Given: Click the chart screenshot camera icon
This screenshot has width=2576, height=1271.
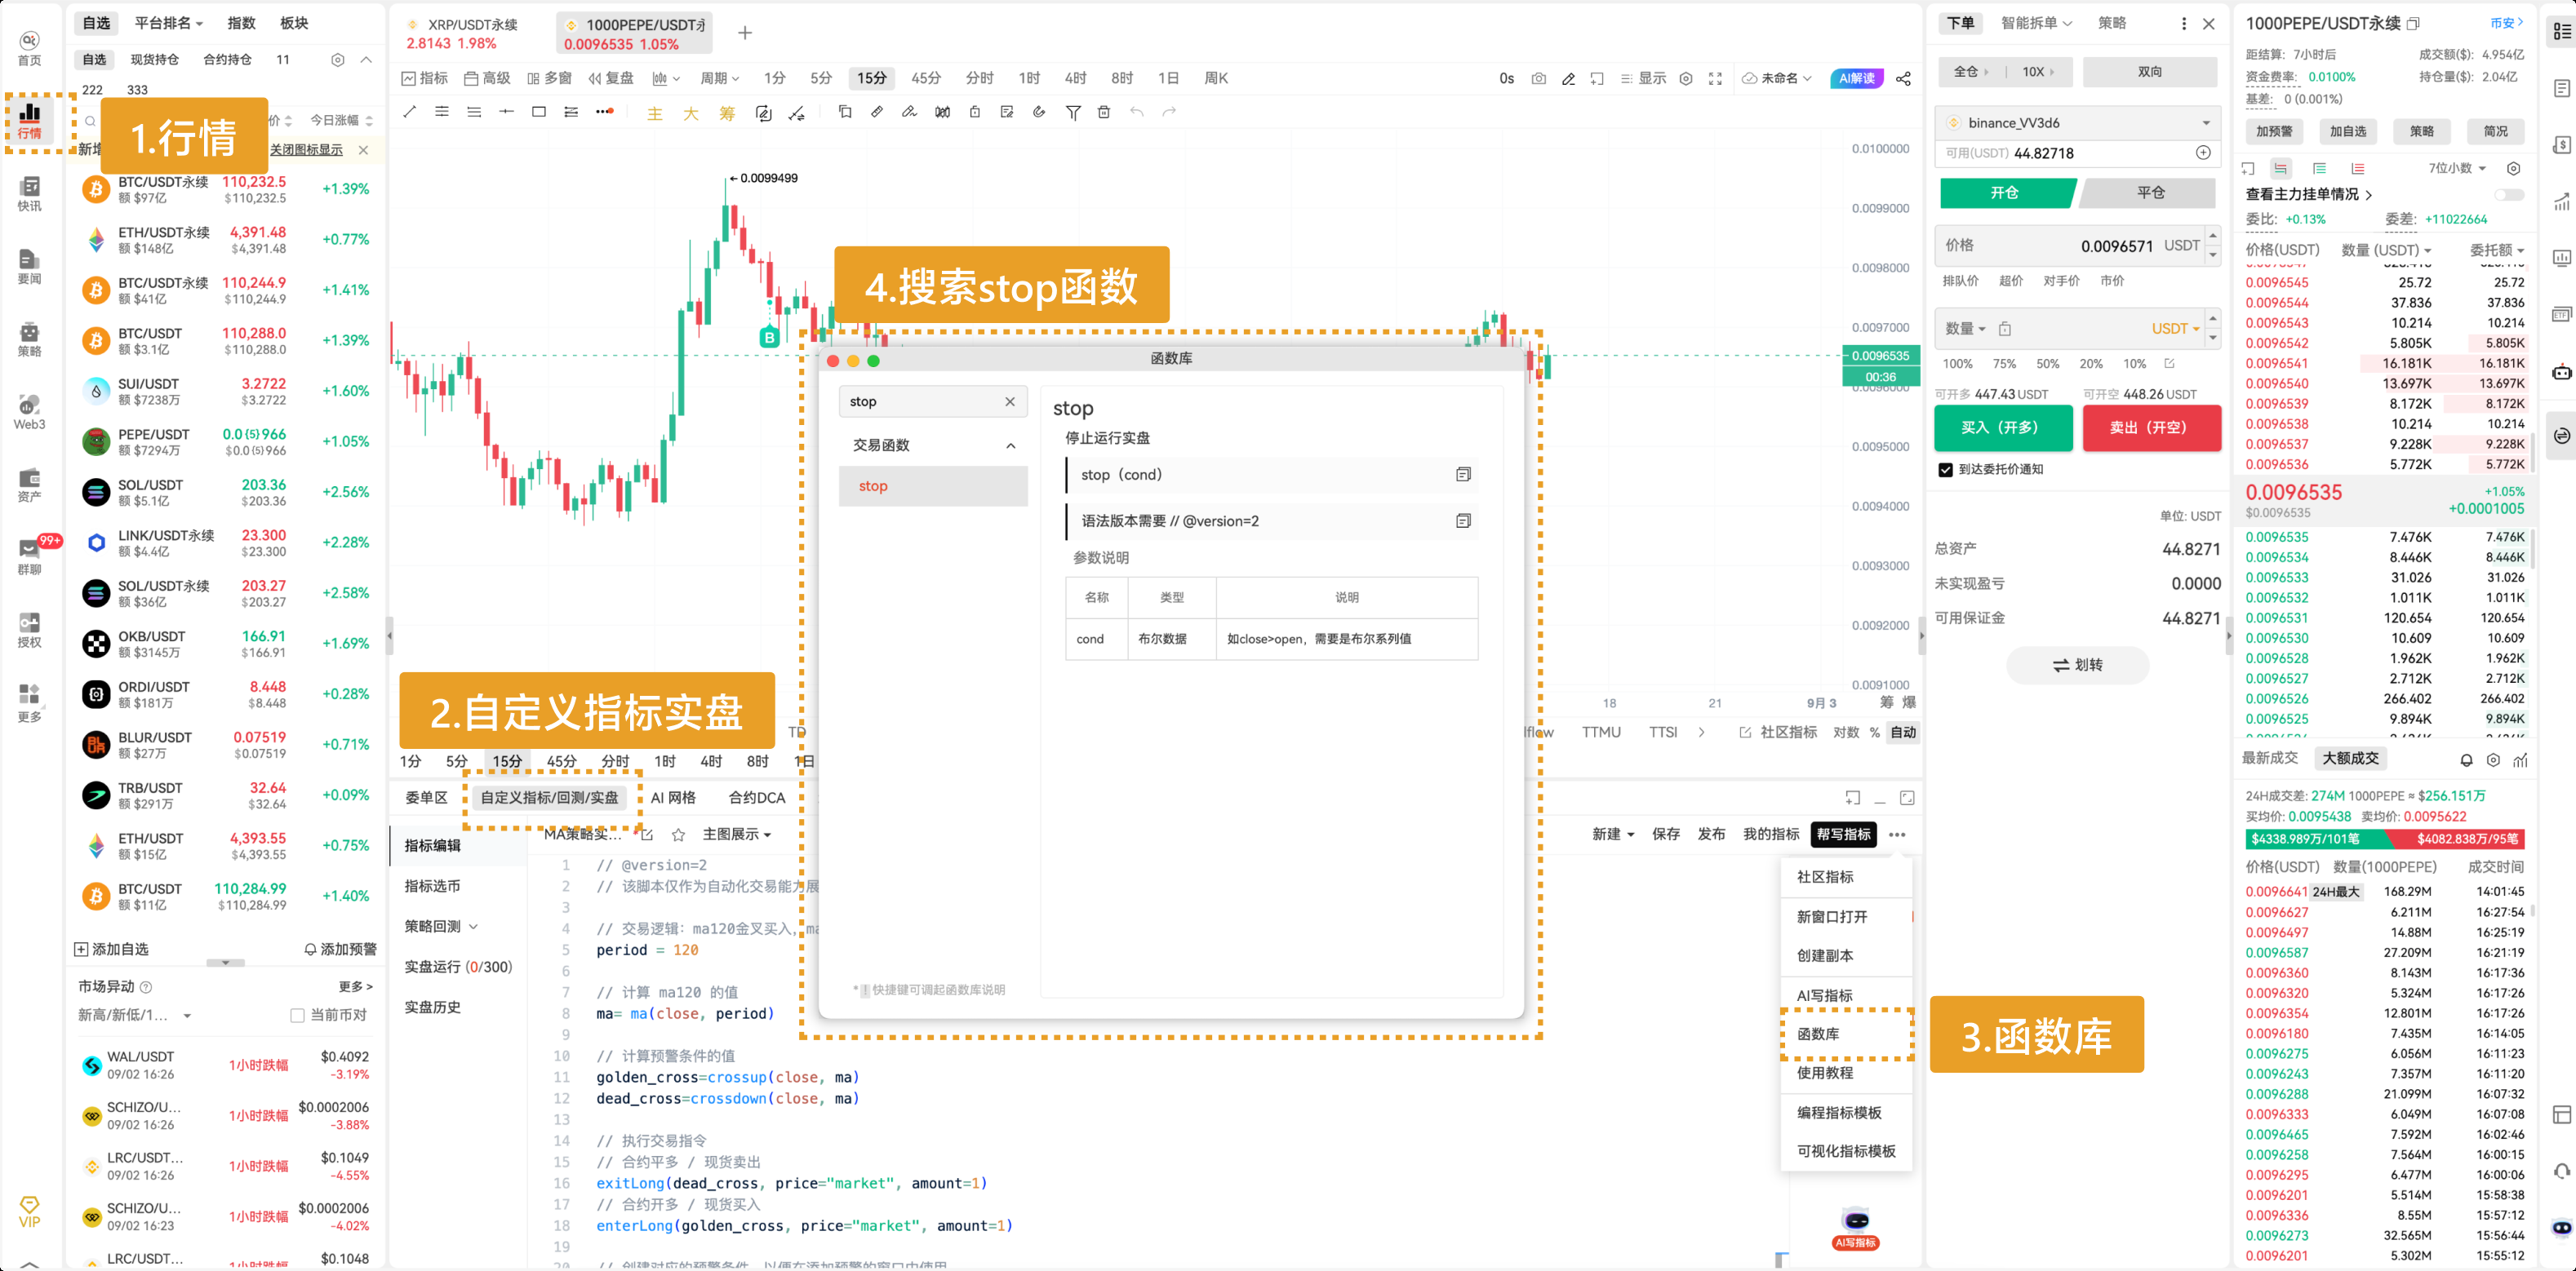Looking at the screenshot, I should [x=1538, y=78].
